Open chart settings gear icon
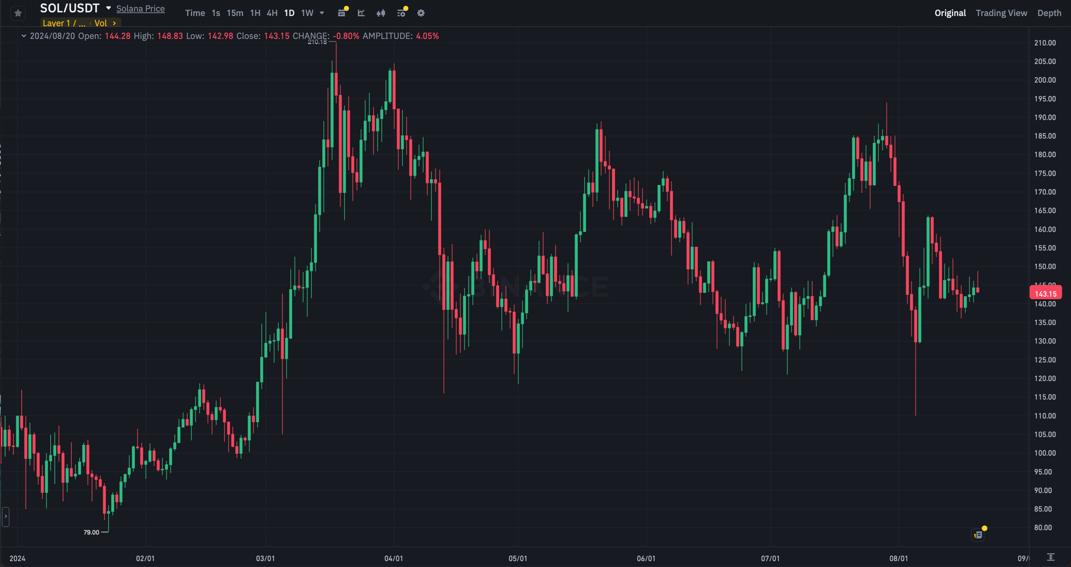This screenshot has width=1071, height=567. tap(421, 13)
